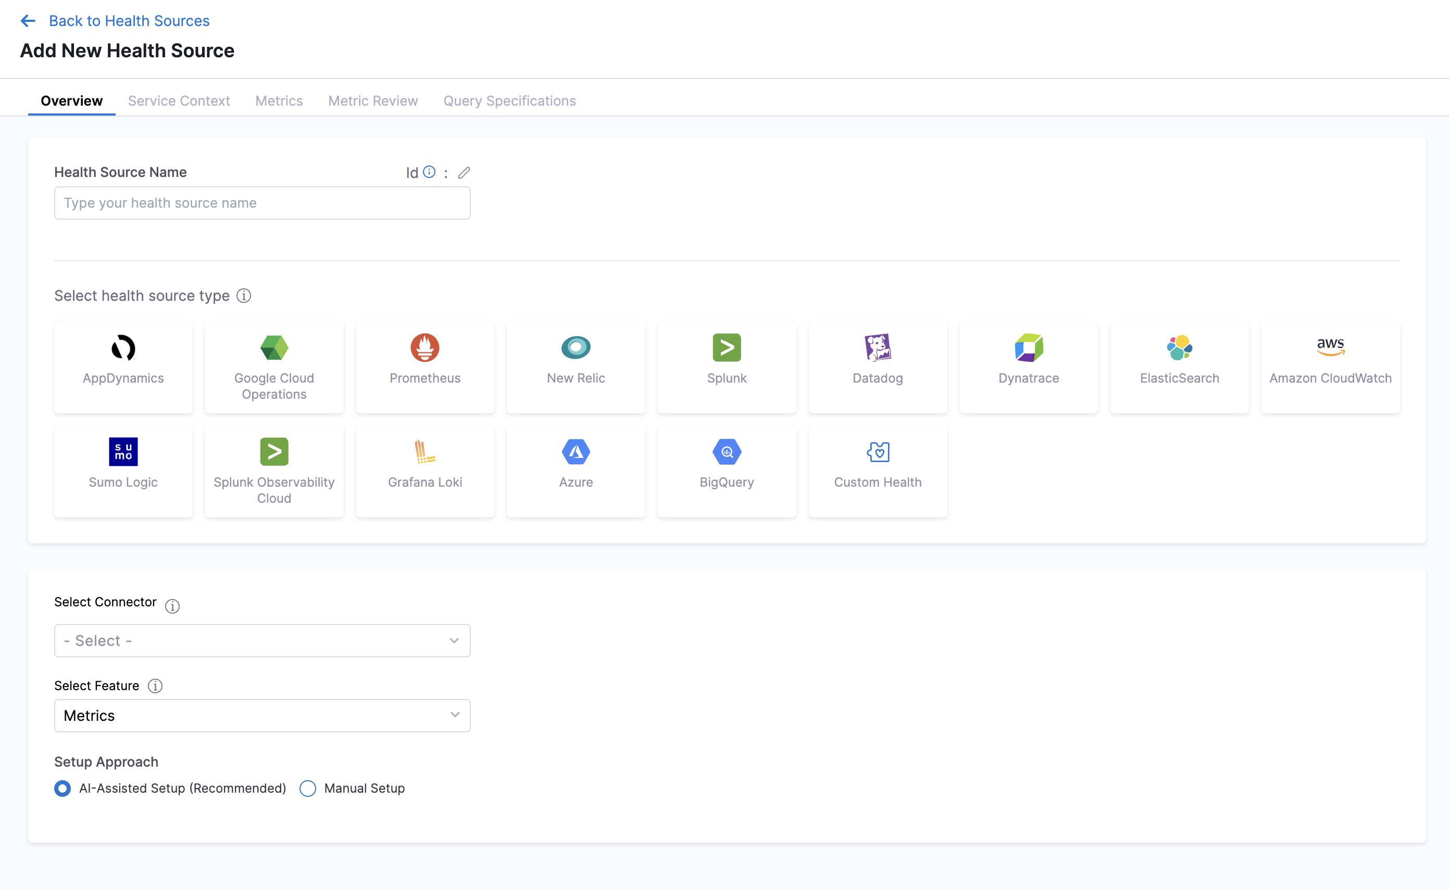Click info icon beside Select health source type
This screenshot has width=1449, height=890.
tap(244, 296)
